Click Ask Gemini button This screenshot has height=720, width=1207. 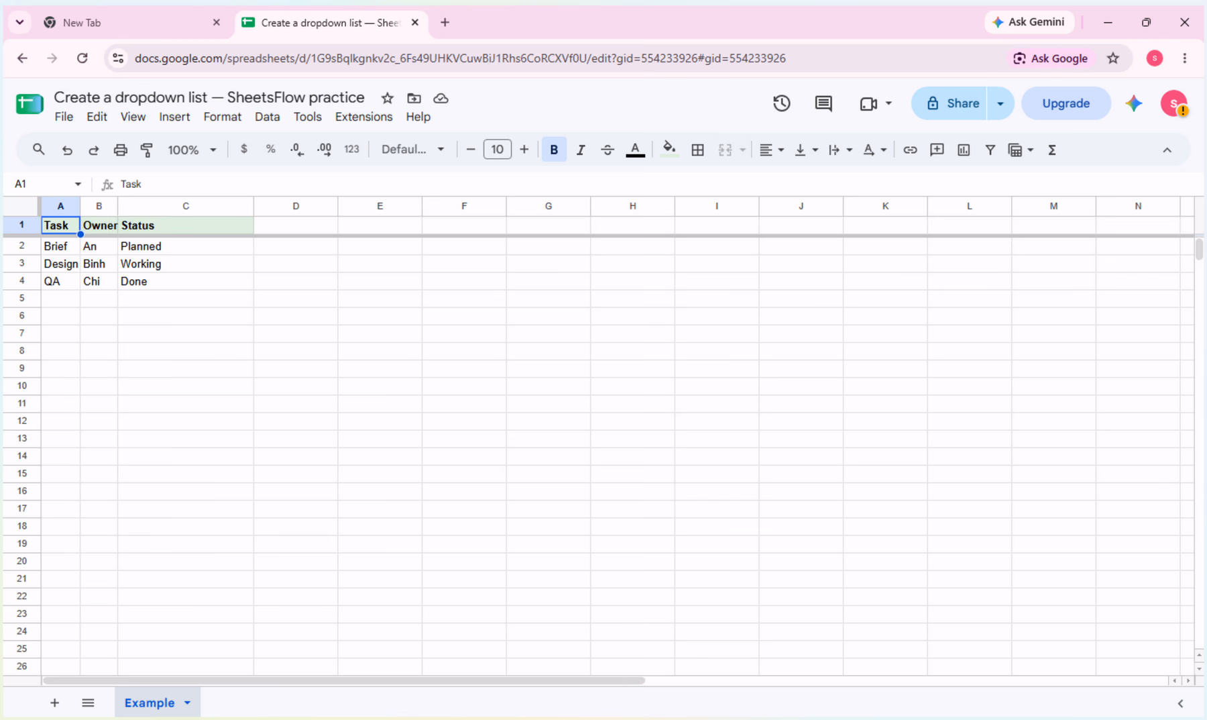pos(1029,22)
